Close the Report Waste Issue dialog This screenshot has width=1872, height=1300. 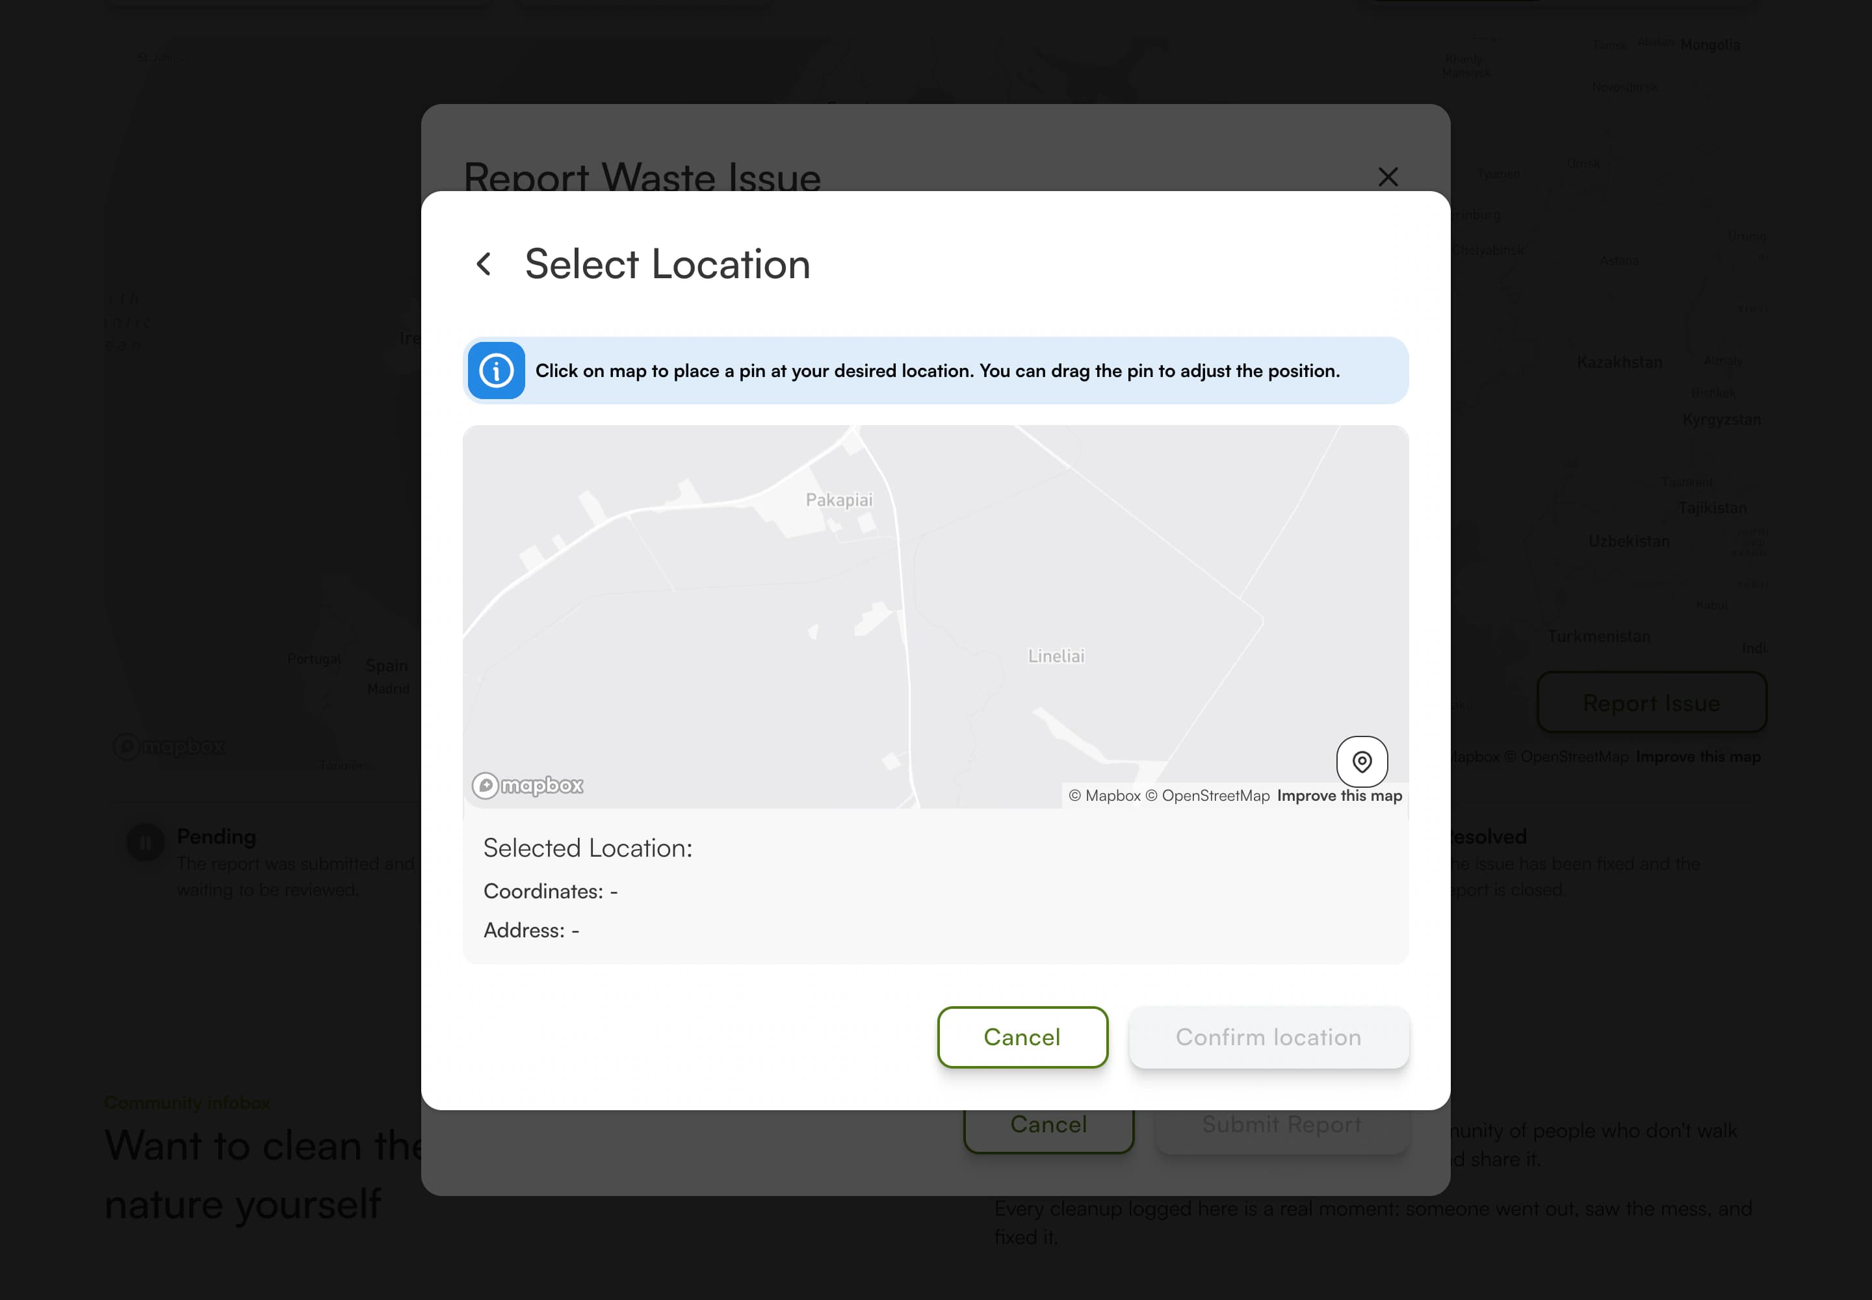pos(1388,177)
